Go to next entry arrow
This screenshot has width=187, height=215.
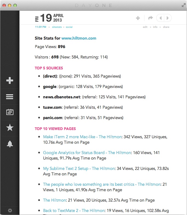coord(168,18)
